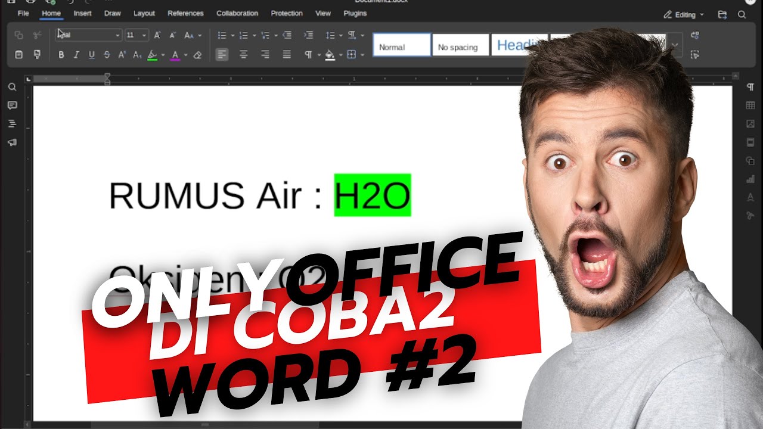Decrease paragraph indent
This screenshot has height=429, width=763.
click(x=287, y=35)
